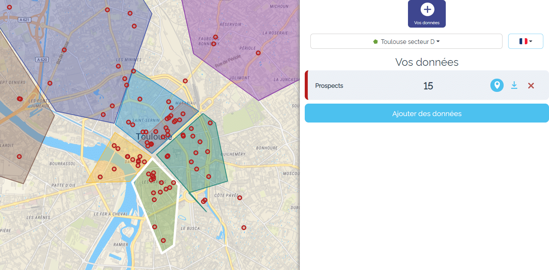Click the Ajouter des données button
Screen dimensions: 549x270
pos(426,113)
